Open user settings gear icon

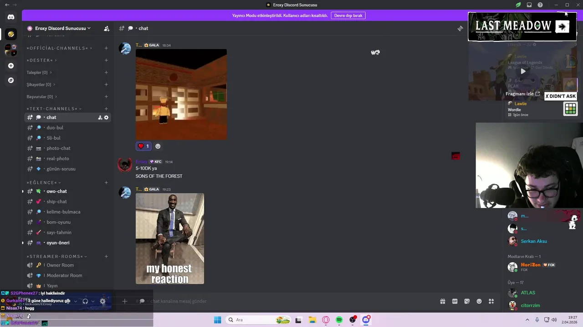tap(102, 301)
